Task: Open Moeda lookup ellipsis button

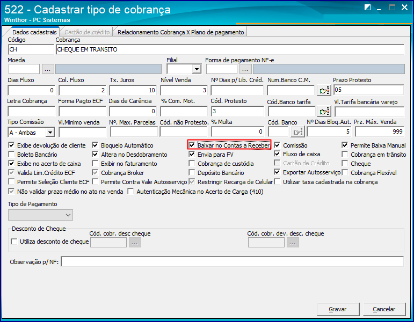Action: coord(48,69)
